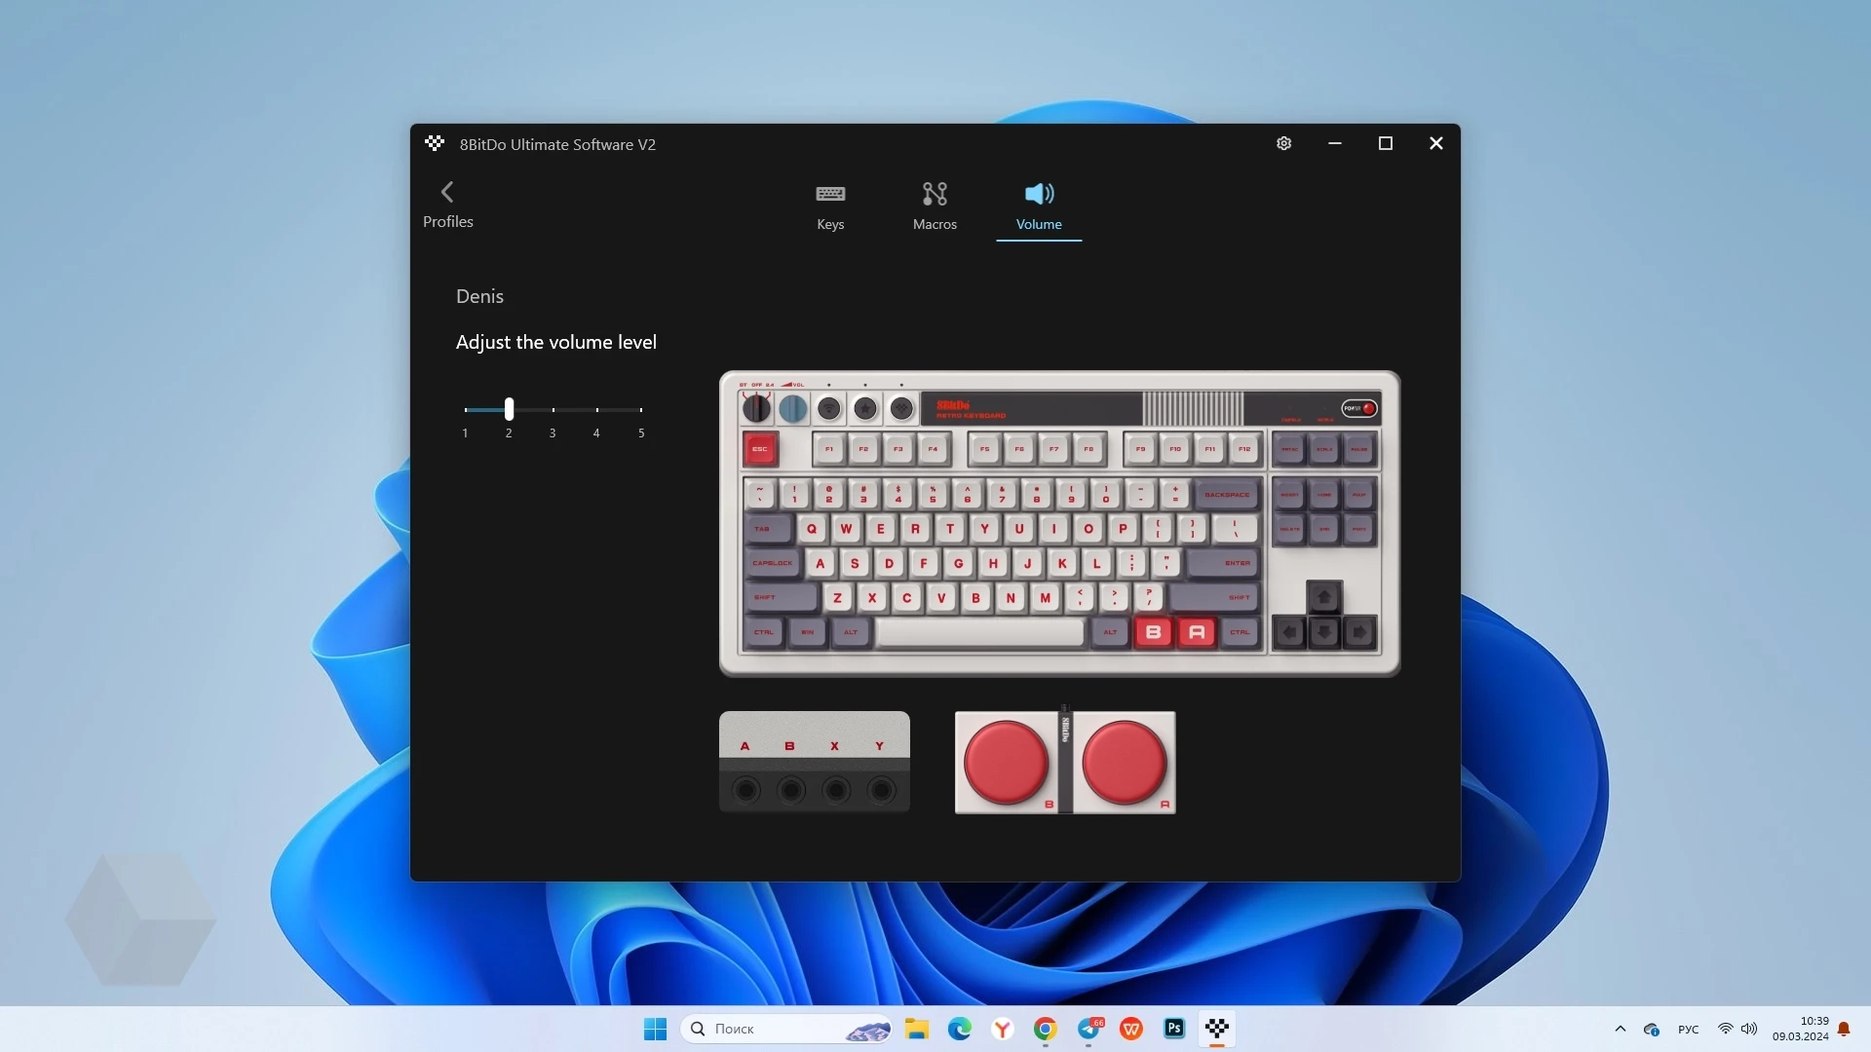Click the keyboard's blue volume knob
Viewport: 1871px width, 1052px height.
[x=793, y=409]
